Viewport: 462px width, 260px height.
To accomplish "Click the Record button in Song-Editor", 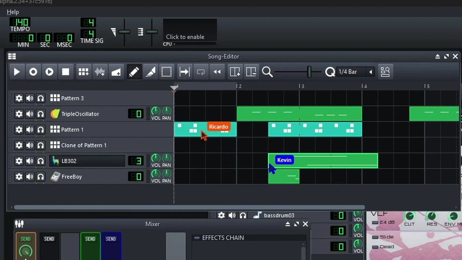I will tap(33, 72).
